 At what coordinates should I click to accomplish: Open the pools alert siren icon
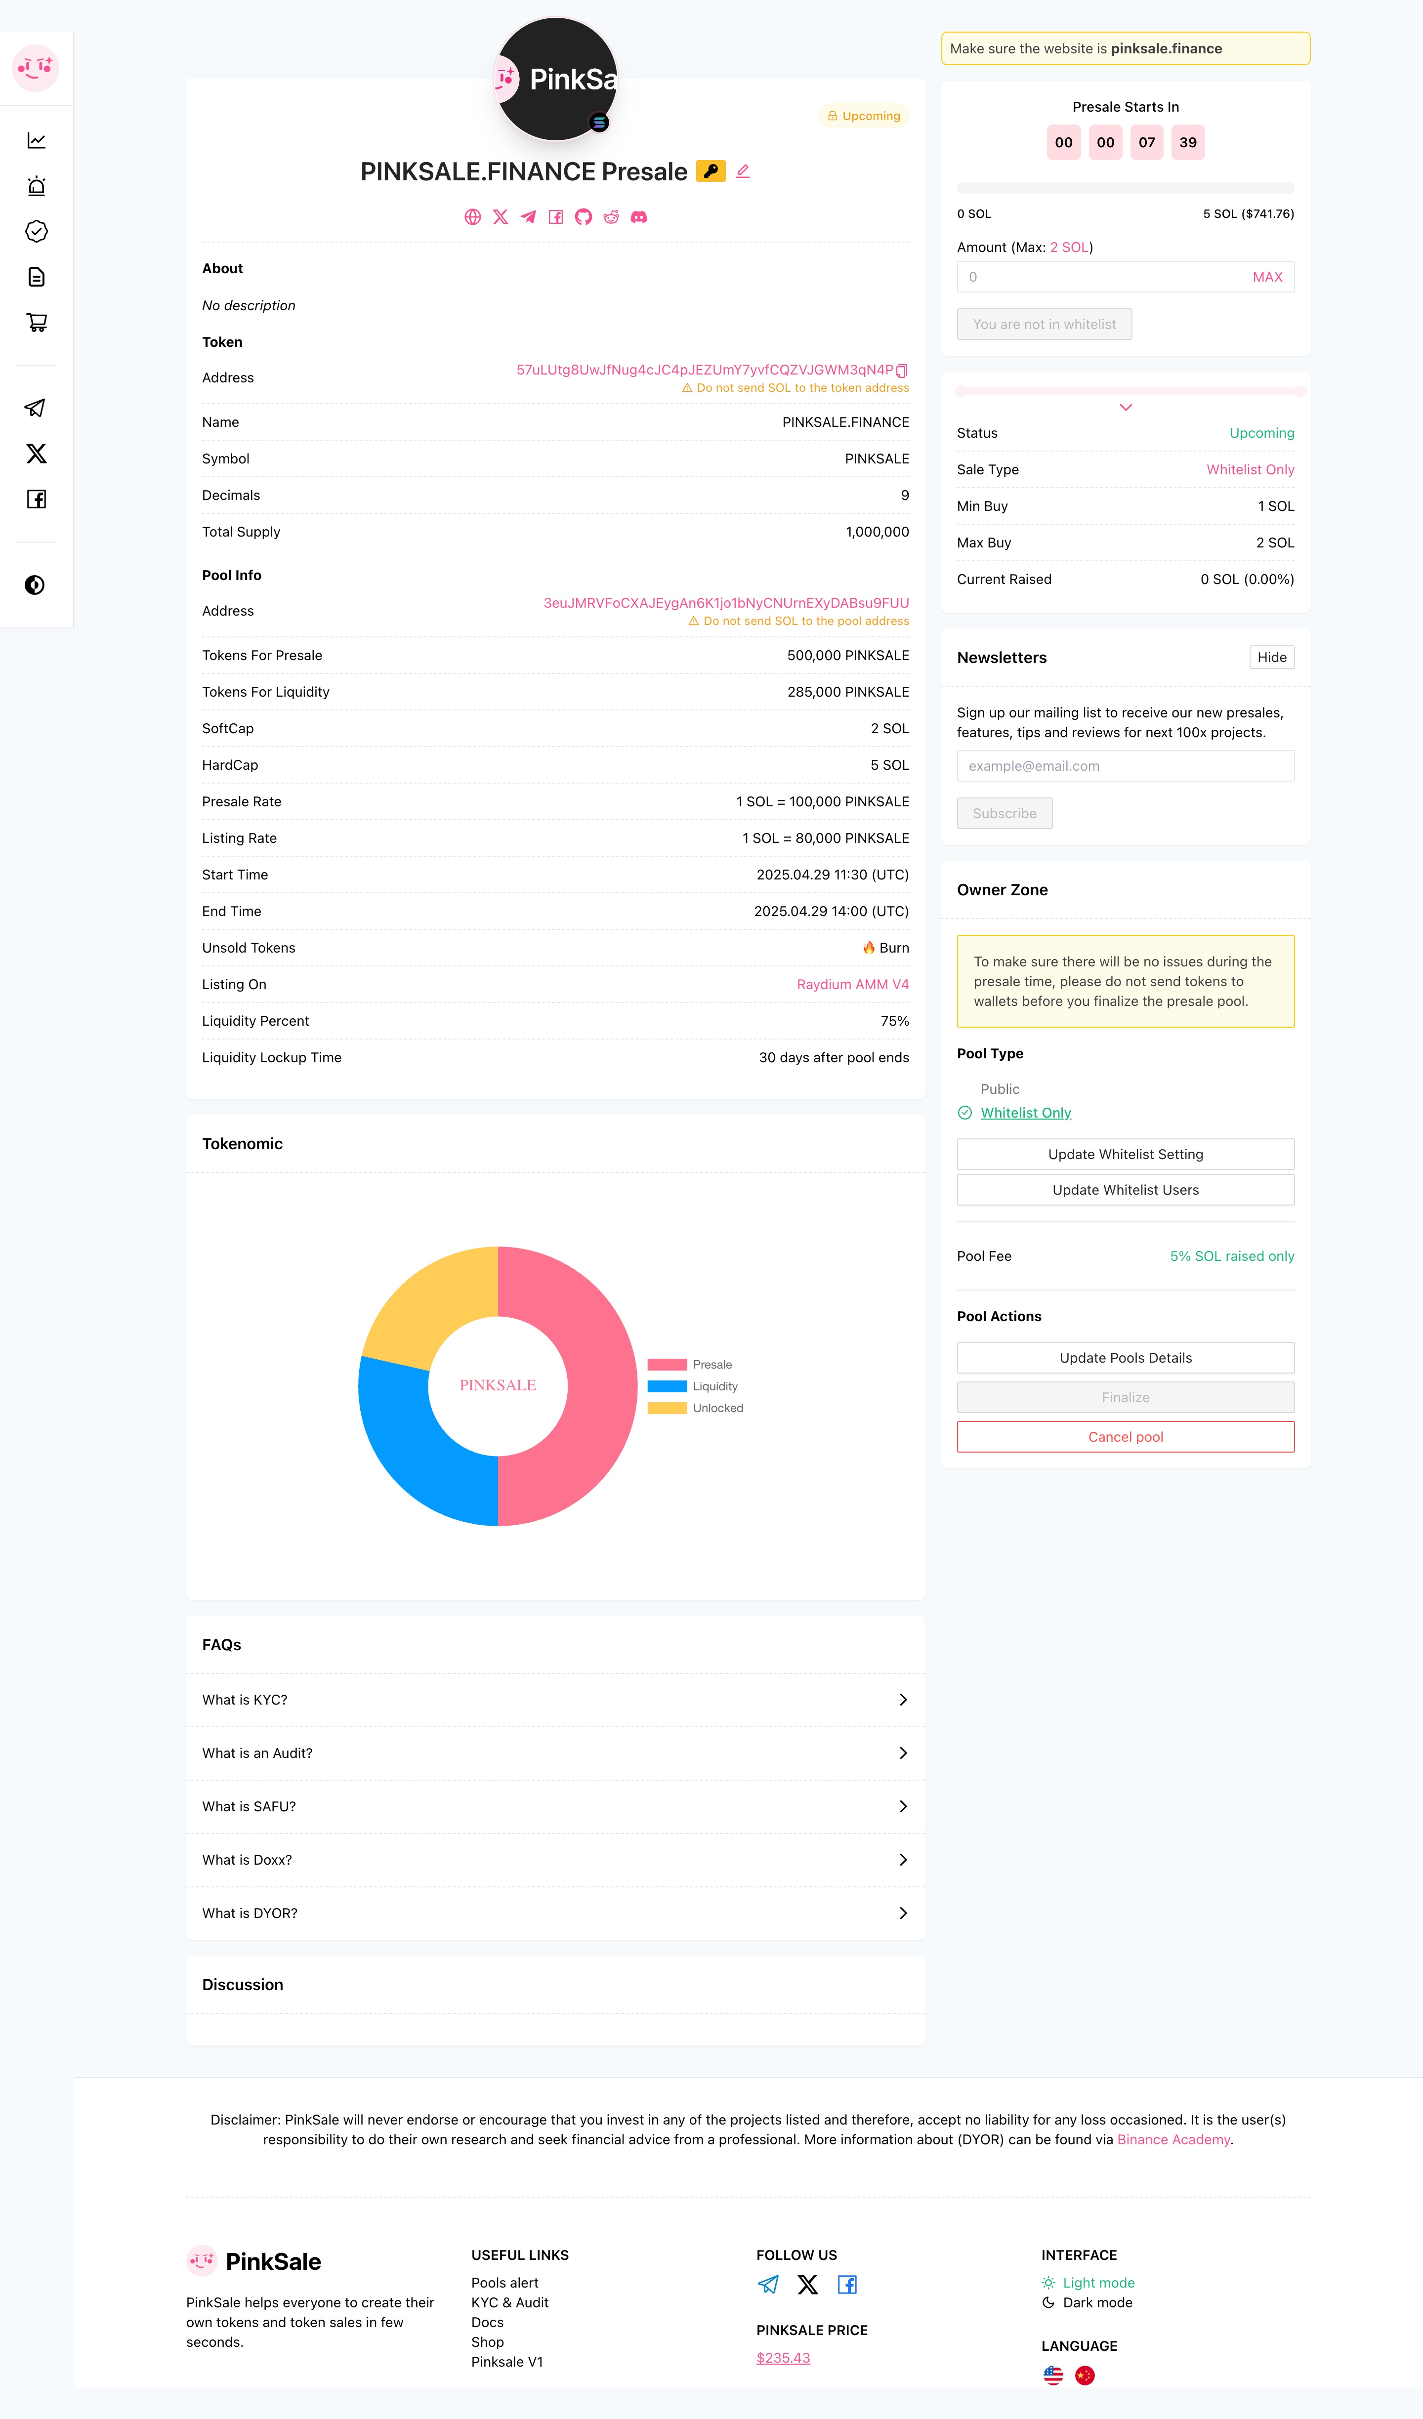(x=37, y=186)
